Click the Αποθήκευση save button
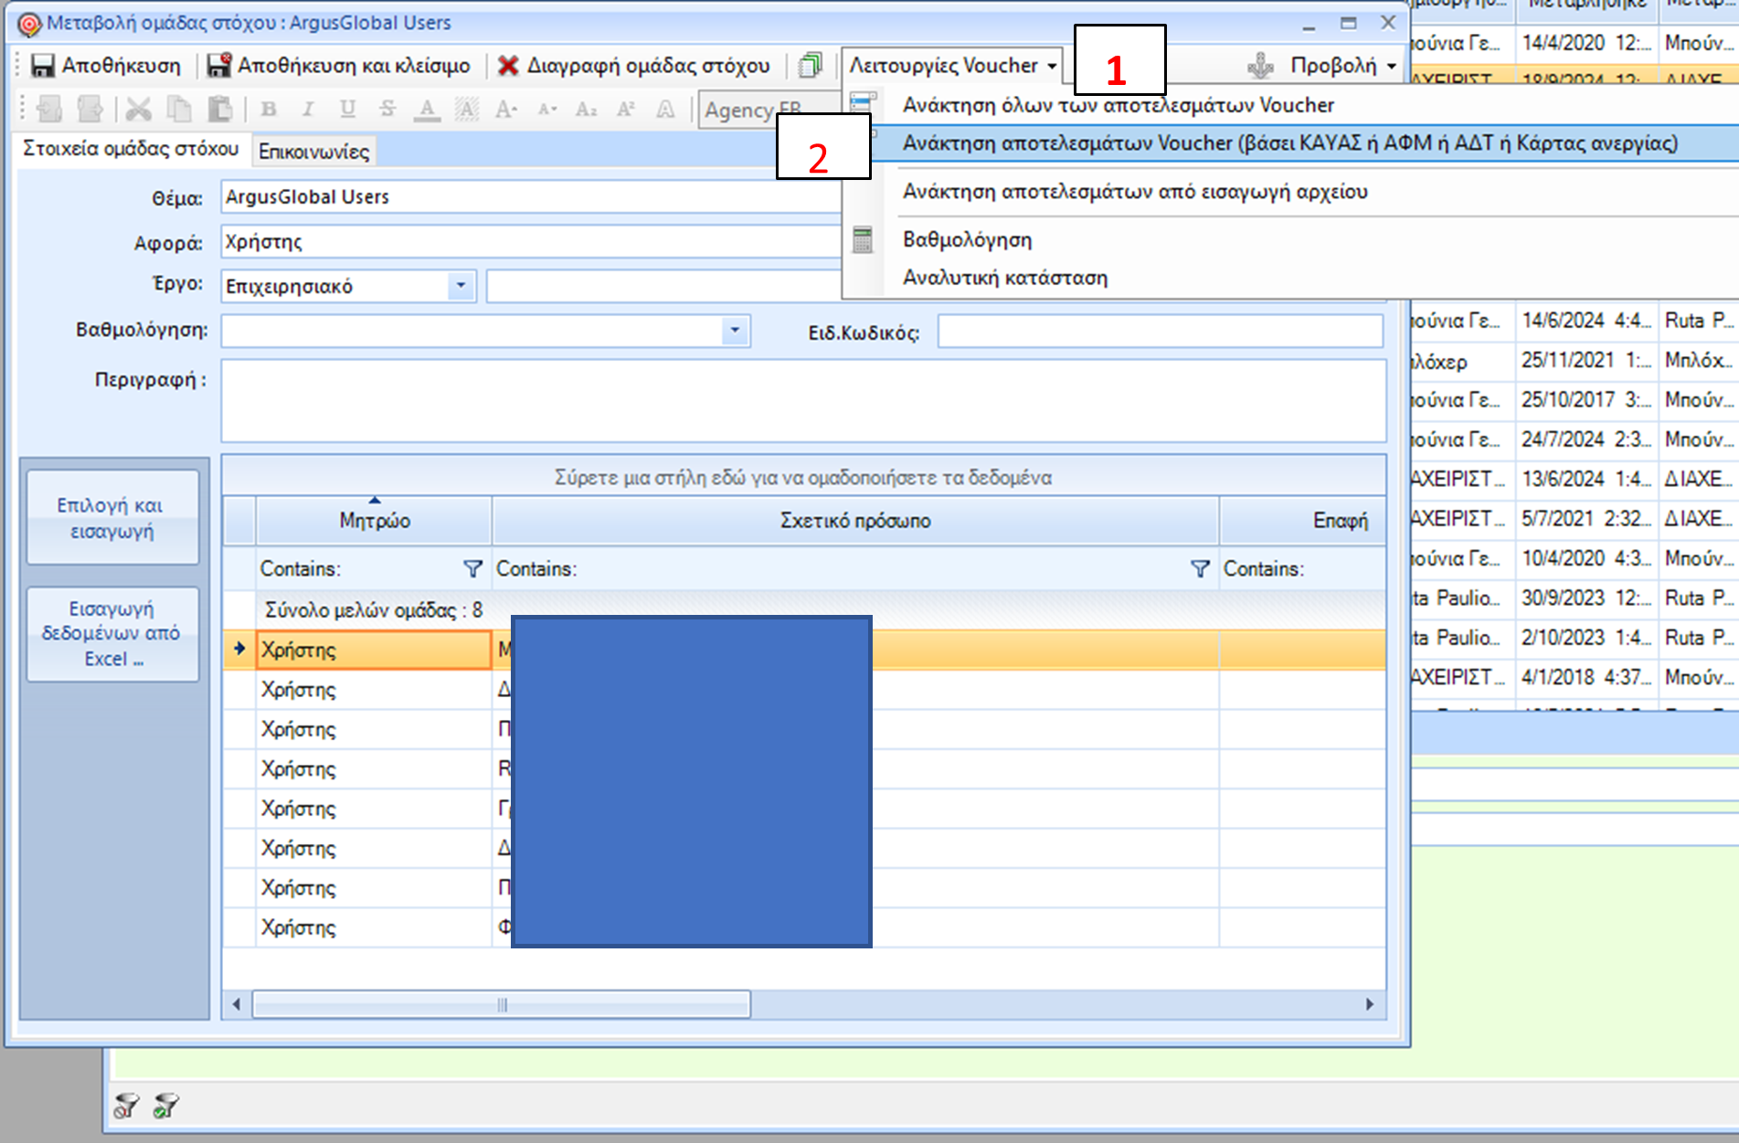The width and height of the screenshot is (1739, 1143). pyautogui.click(x=106, y=66)
